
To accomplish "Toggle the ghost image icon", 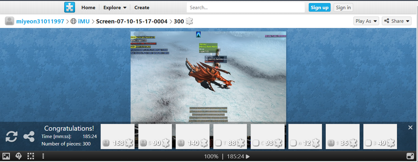I will point(19,156).
